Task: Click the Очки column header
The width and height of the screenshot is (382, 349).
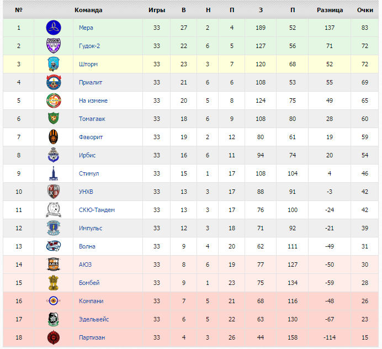Action: (365, 10)
